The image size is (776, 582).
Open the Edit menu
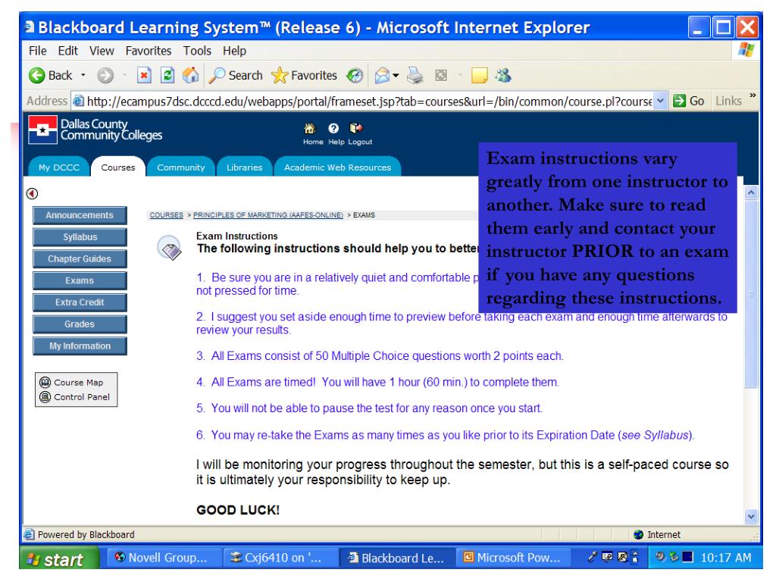(67, 51)
